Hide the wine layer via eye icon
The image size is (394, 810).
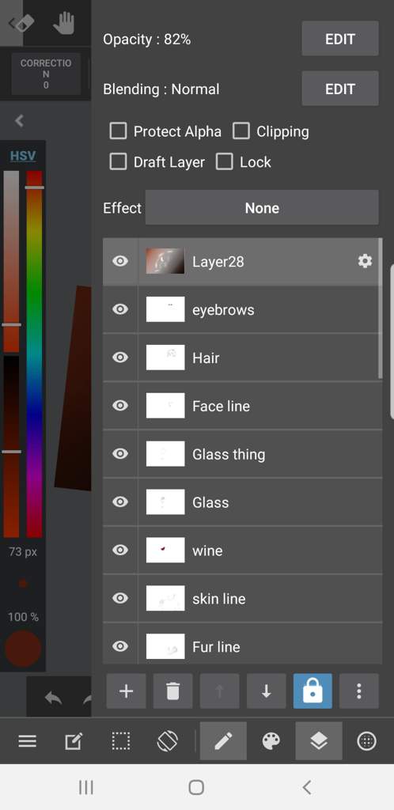120,551
